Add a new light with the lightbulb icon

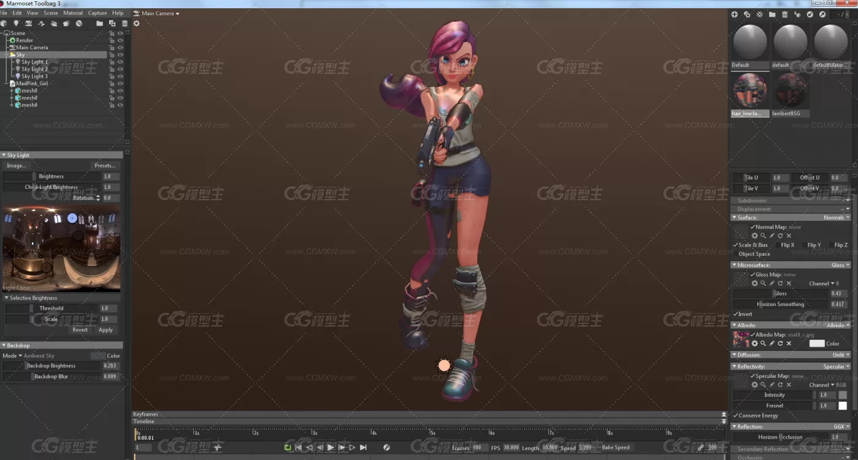pos(17,23)
